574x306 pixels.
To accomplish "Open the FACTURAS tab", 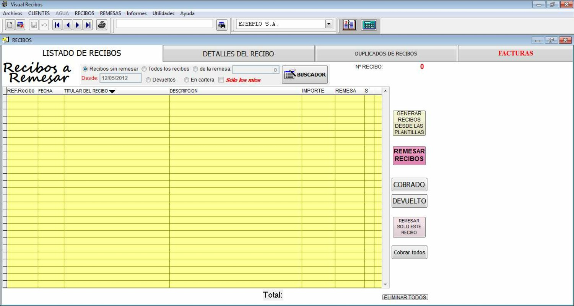I will [515, 54].
